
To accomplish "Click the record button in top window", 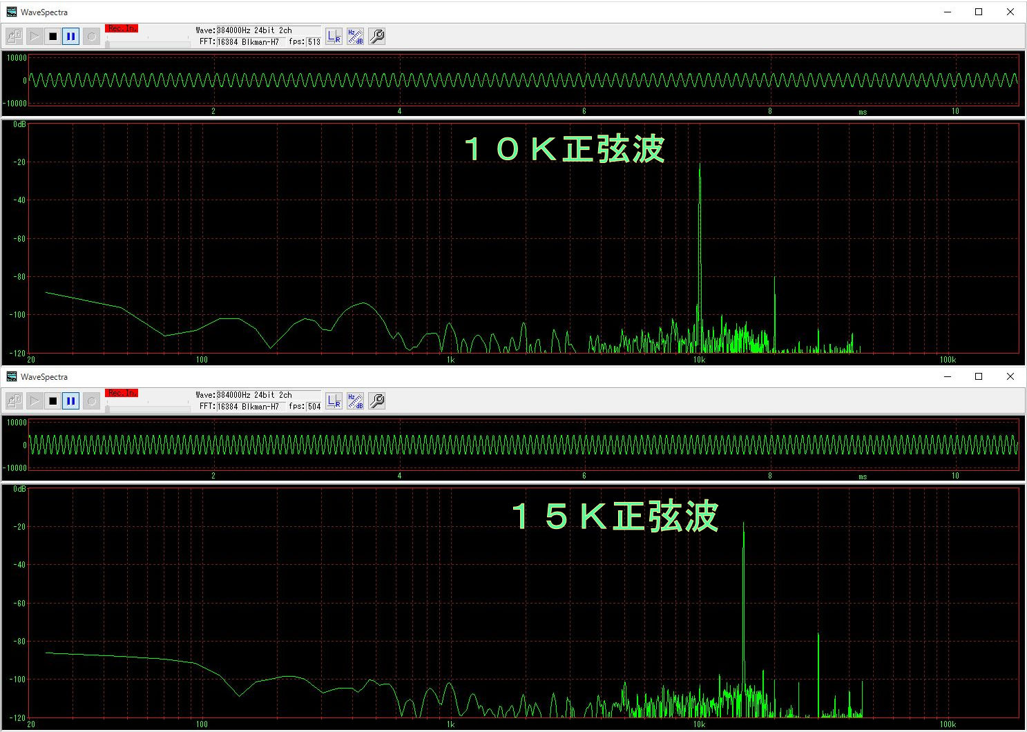I will coord(91,36).
